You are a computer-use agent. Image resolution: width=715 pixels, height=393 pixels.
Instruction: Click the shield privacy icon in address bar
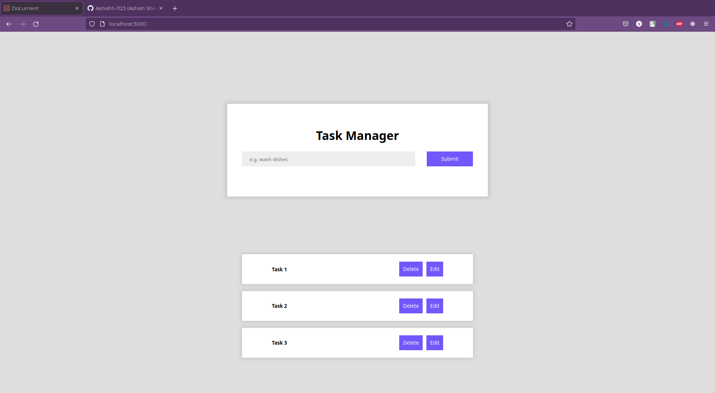(x=92, y=24)
